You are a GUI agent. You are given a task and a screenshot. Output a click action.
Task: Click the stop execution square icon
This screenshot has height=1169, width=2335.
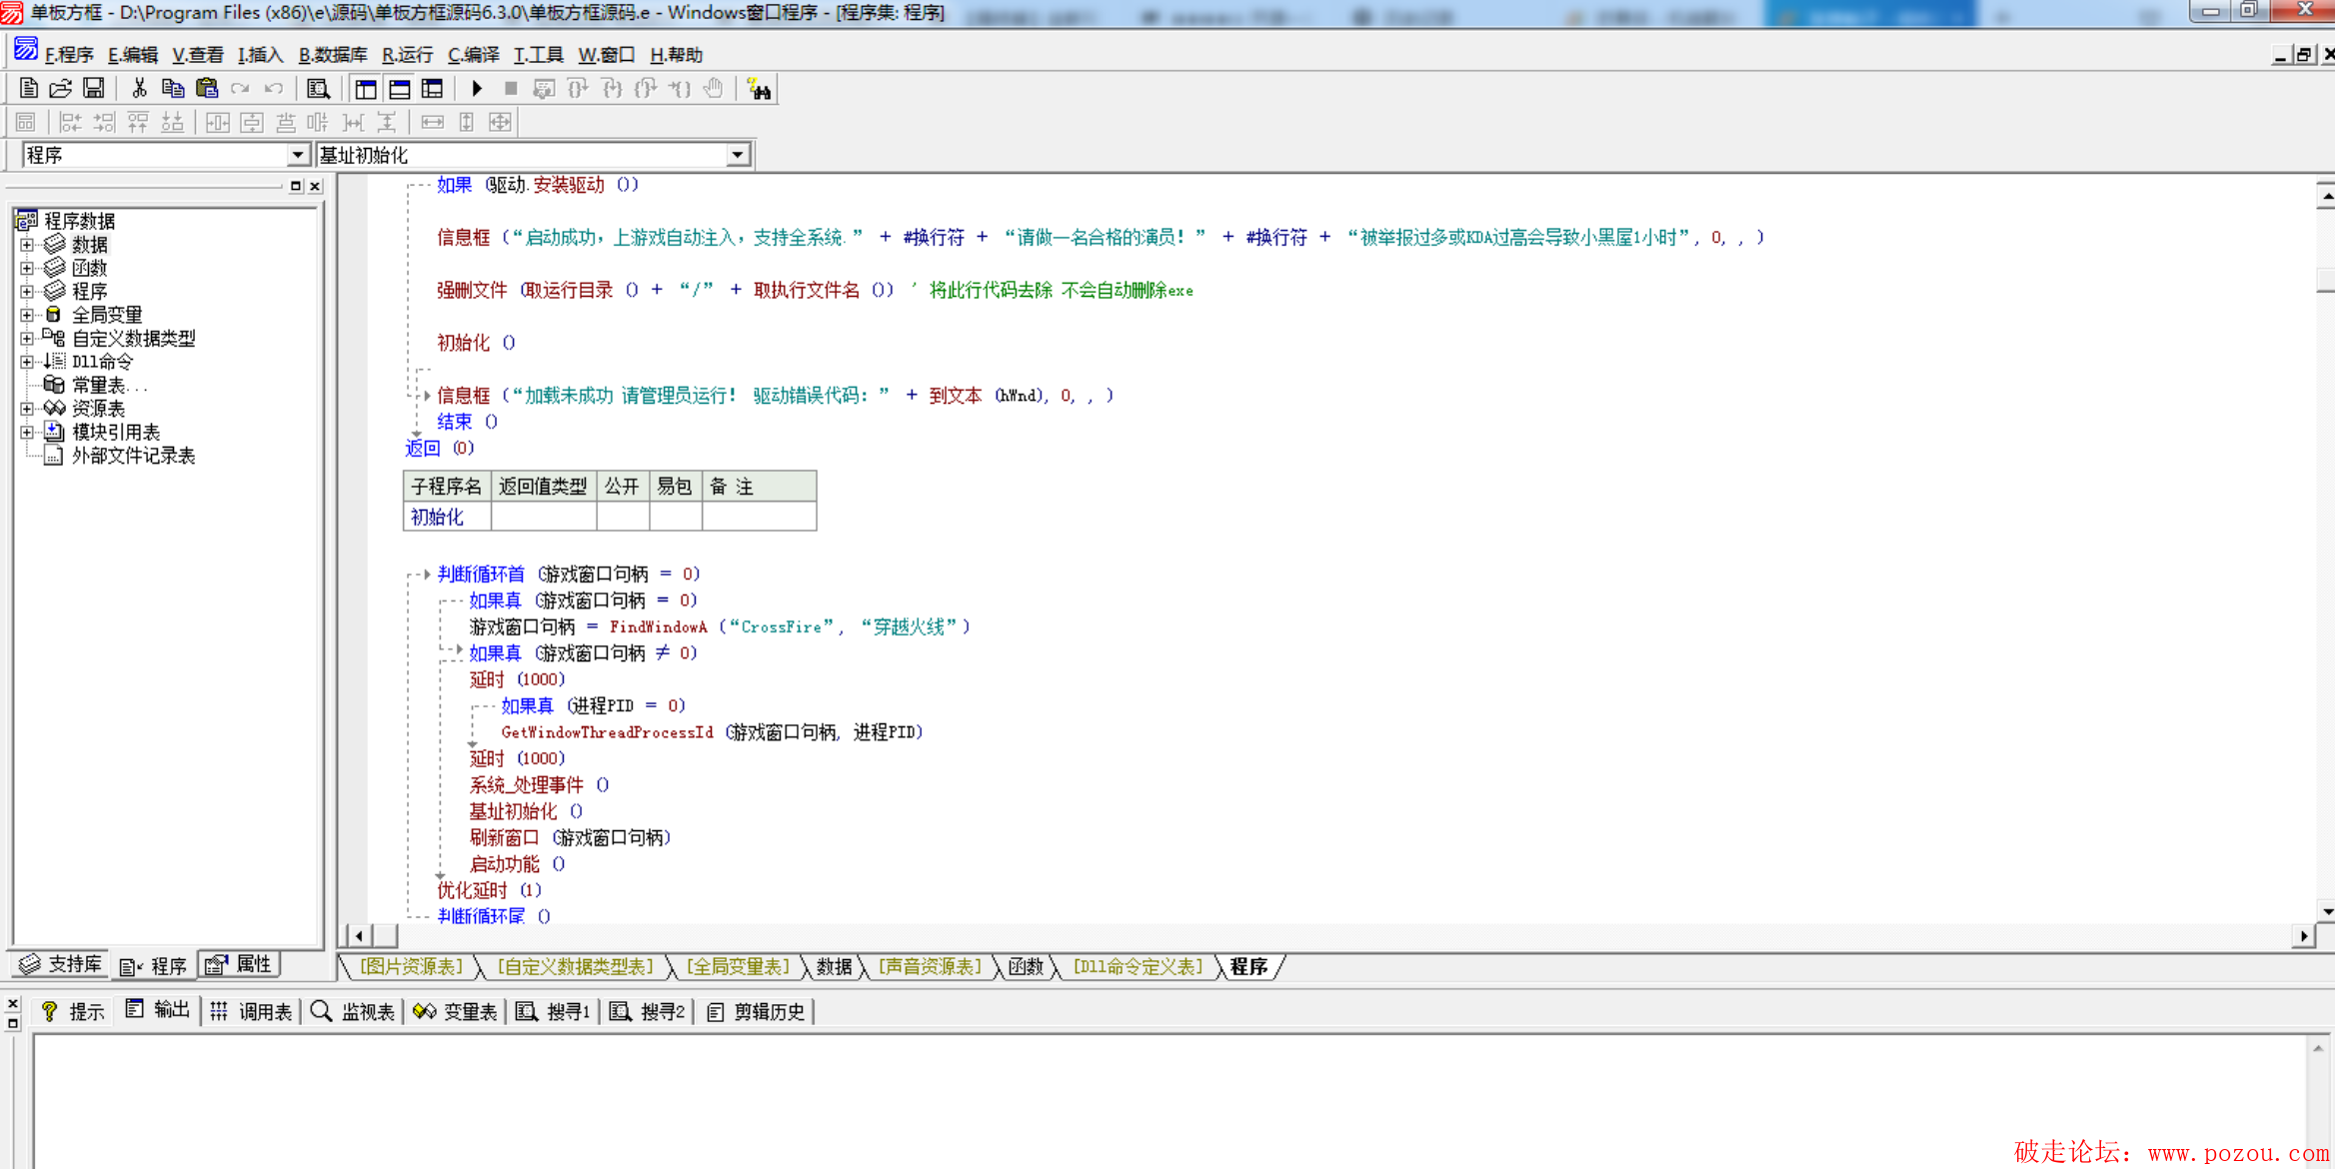[x=511, y=89]
